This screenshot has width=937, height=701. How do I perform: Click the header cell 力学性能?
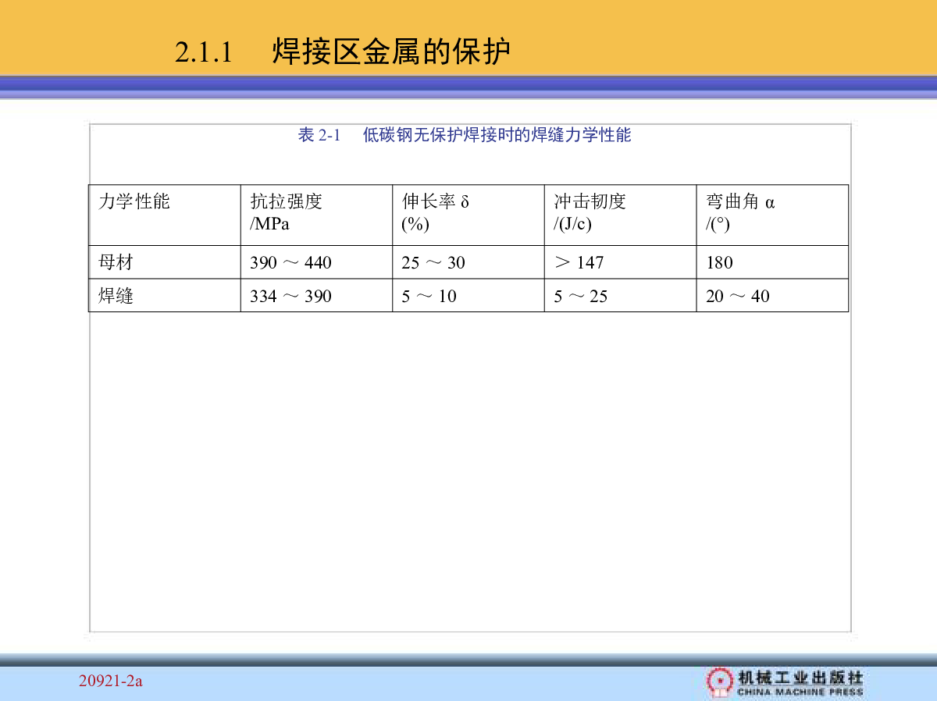[x=165, y=215]
